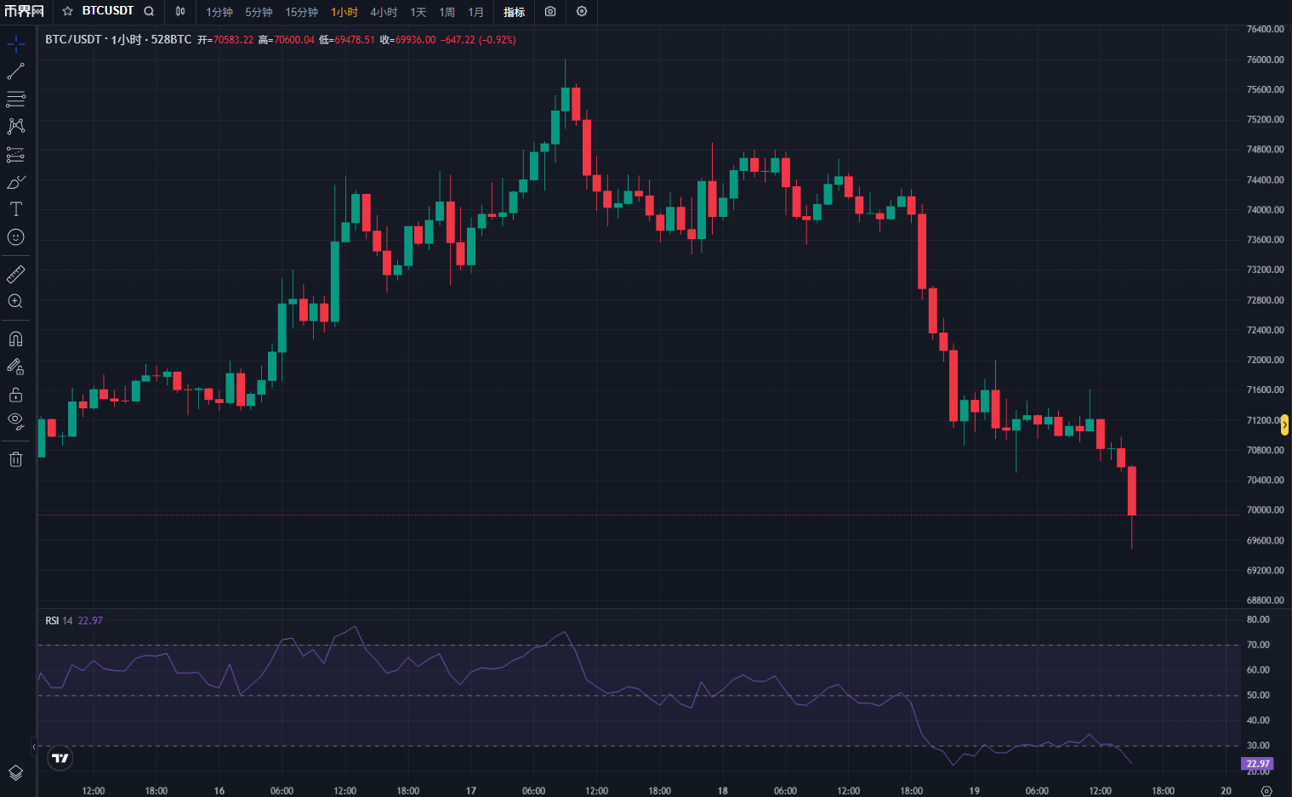Add BTCUSDT to favorites with the star
This screenshot has height=797, width=1292.
[67, 11]
